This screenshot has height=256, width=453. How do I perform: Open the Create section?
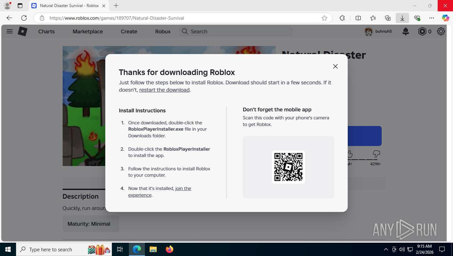pos(129,31)
